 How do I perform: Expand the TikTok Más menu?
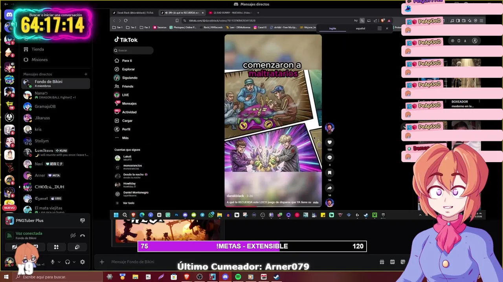(125, 138)
